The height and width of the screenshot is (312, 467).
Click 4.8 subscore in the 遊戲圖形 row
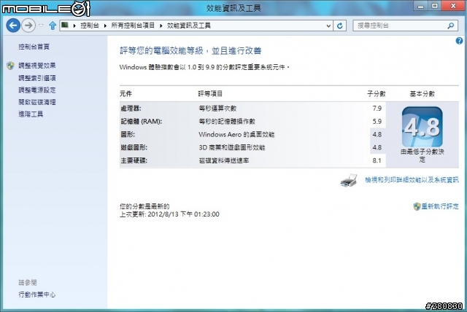377,147
